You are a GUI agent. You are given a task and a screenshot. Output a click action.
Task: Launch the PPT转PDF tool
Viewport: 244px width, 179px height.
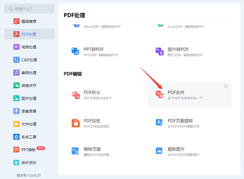[x=94, y=49]
